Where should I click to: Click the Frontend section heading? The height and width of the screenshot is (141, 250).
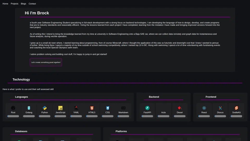click(211, 97)
